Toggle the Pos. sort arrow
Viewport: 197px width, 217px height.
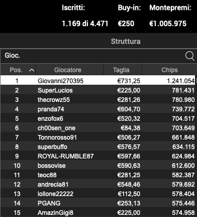pyautogui.click(x=31, y=70)
